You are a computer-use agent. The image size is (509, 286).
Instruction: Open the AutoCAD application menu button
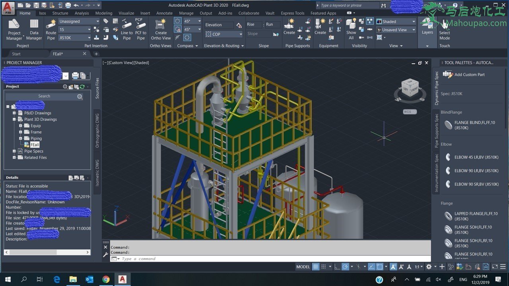pyautogui.click(x=8, y=7)
